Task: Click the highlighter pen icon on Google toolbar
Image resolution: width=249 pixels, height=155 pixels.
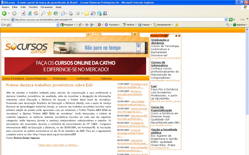Action: pos(177,25)
